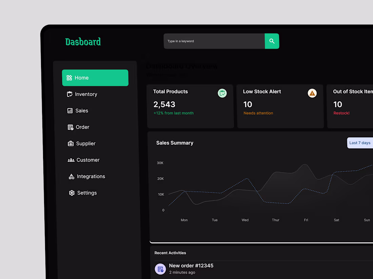Click the new order icon in Recent Activities
Screen dimensions: 373x279
(x=160, y=269)
